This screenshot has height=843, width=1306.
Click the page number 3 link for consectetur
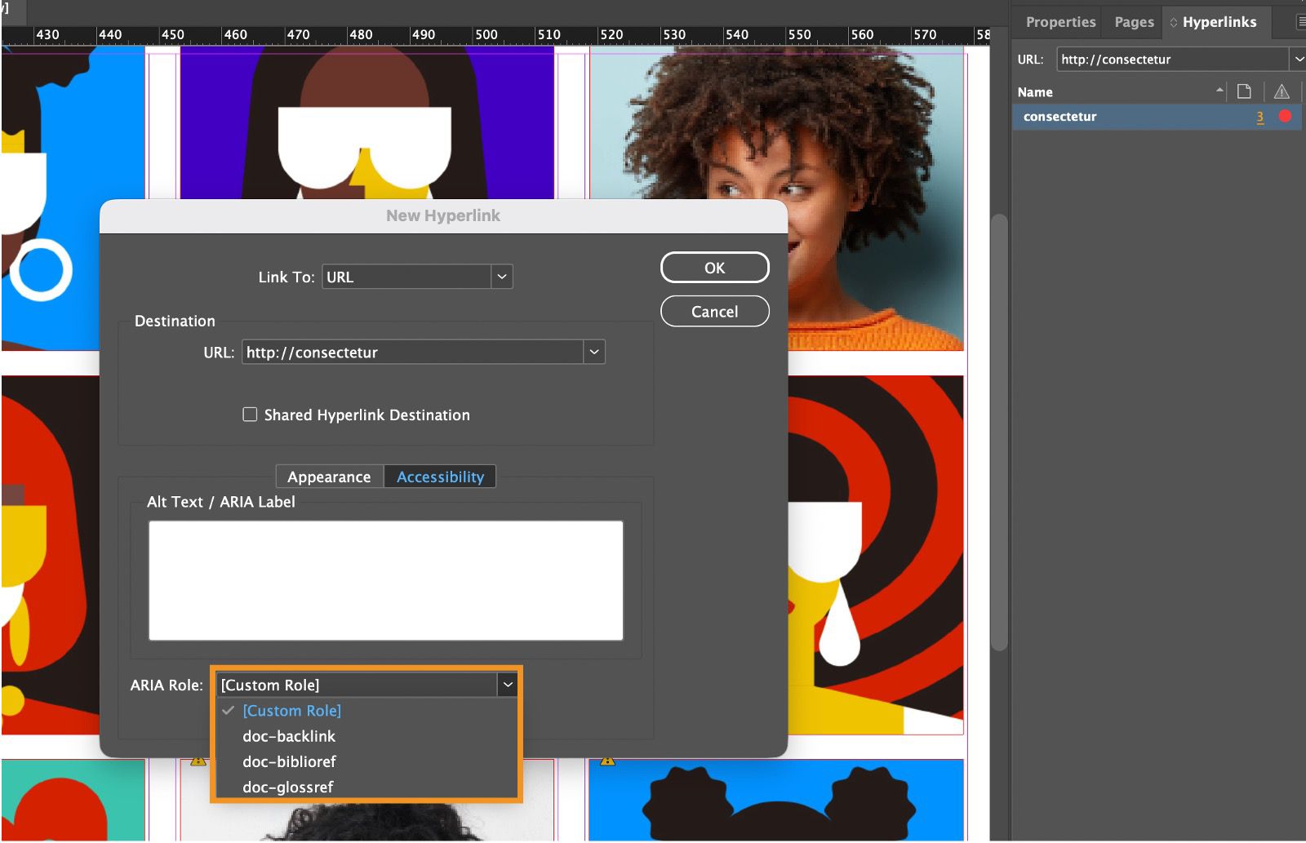pos(1259,117)
